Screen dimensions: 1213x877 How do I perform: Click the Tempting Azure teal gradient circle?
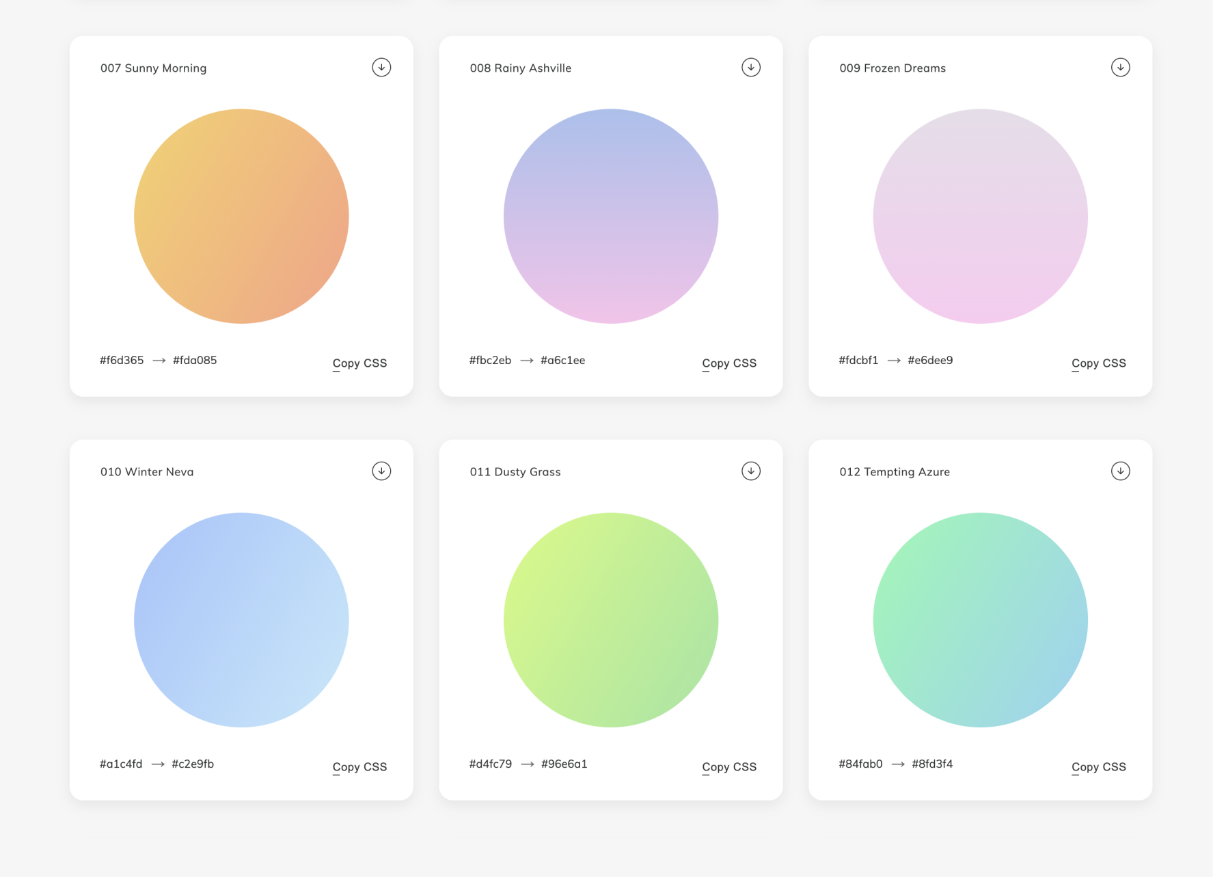click(981, 620)
